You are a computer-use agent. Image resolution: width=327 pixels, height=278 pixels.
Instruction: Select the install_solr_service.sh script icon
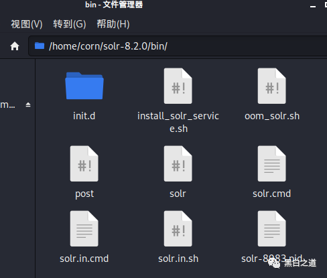(x=178, y=86)
